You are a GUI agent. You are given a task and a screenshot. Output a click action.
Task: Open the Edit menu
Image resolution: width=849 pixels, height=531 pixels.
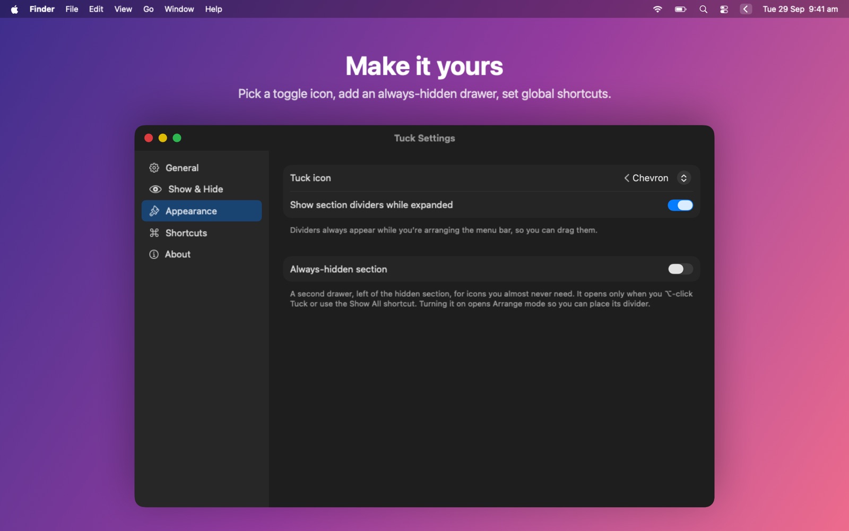point(96,9)
